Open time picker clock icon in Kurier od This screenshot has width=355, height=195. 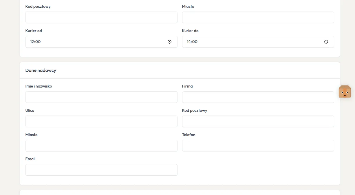(170, 42)
